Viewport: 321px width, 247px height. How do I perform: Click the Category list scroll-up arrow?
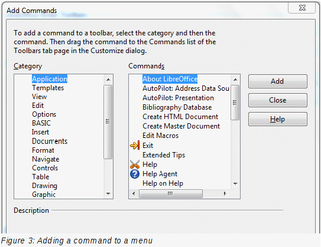point(108,80)
